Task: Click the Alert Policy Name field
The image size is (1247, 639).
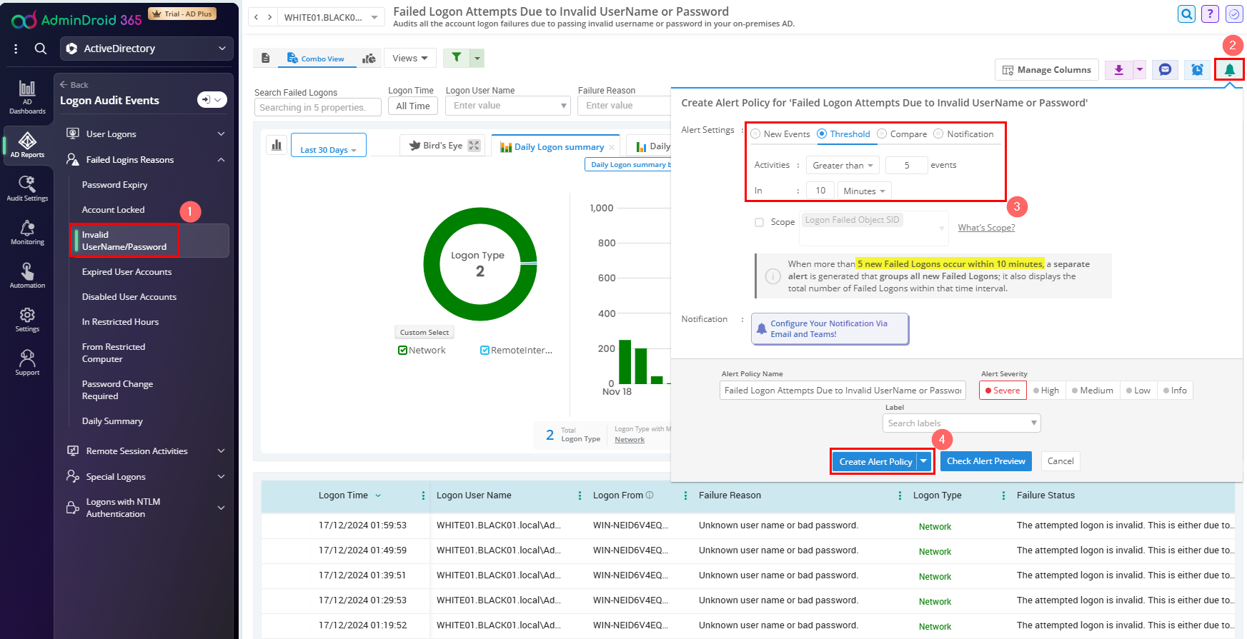Action: (842, 391)
